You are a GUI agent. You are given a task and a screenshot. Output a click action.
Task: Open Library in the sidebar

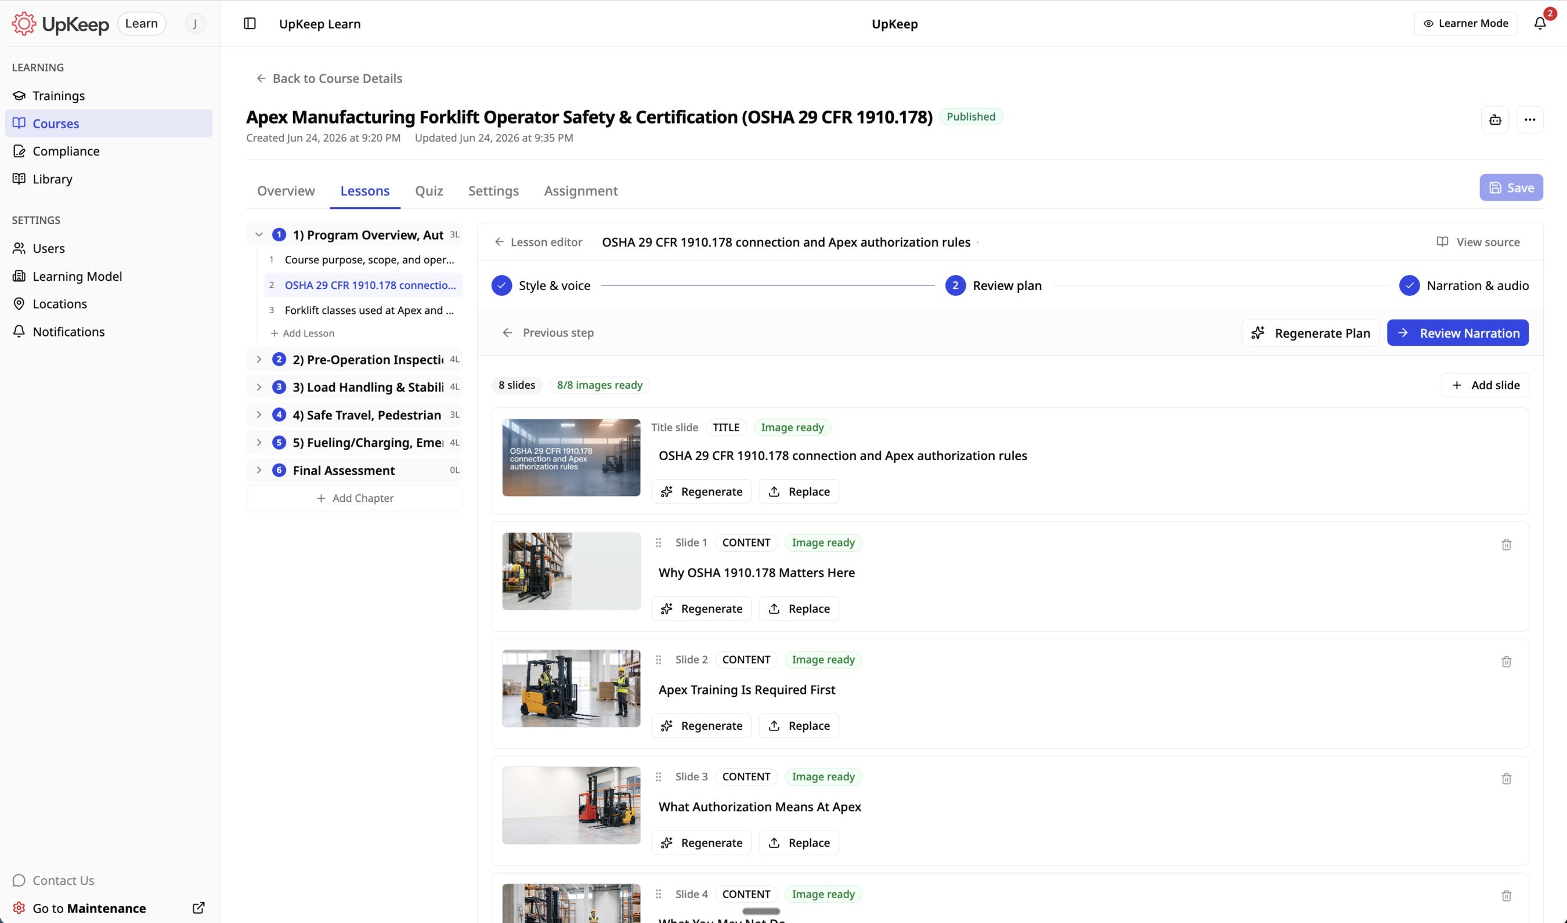(x=109, y=179)
